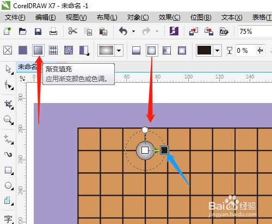Select the Crop tool
Viewport: 272px width, 224px height.
click(x=8, y=105)
